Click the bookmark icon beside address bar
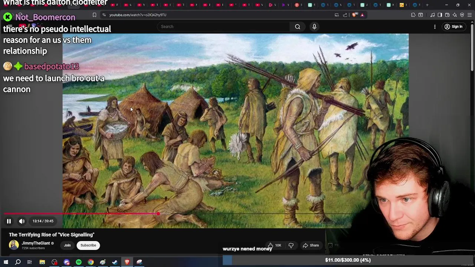 pyautogui.click(x=94, y=15)
